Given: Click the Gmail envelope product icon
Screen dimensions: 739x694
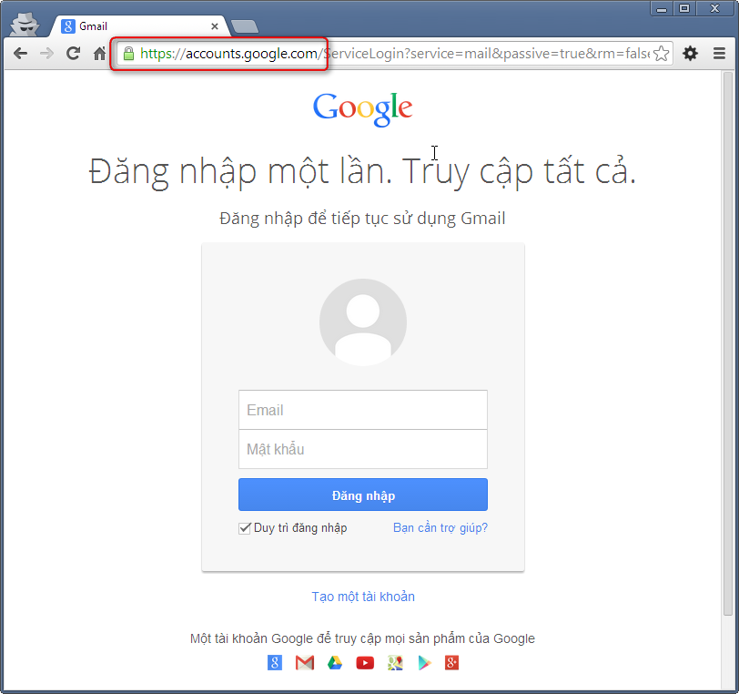Looking at the screenshot, I should point(305,663).
